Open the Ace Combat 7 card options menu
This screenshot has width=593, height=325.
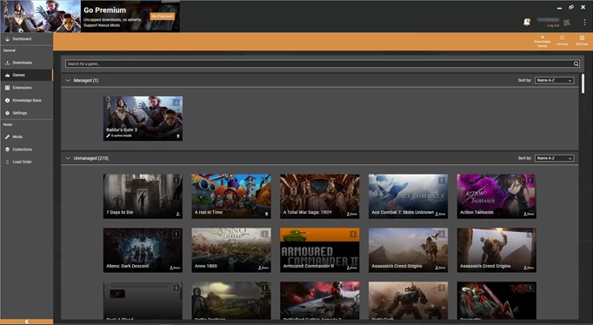click(x=442, y=180)
